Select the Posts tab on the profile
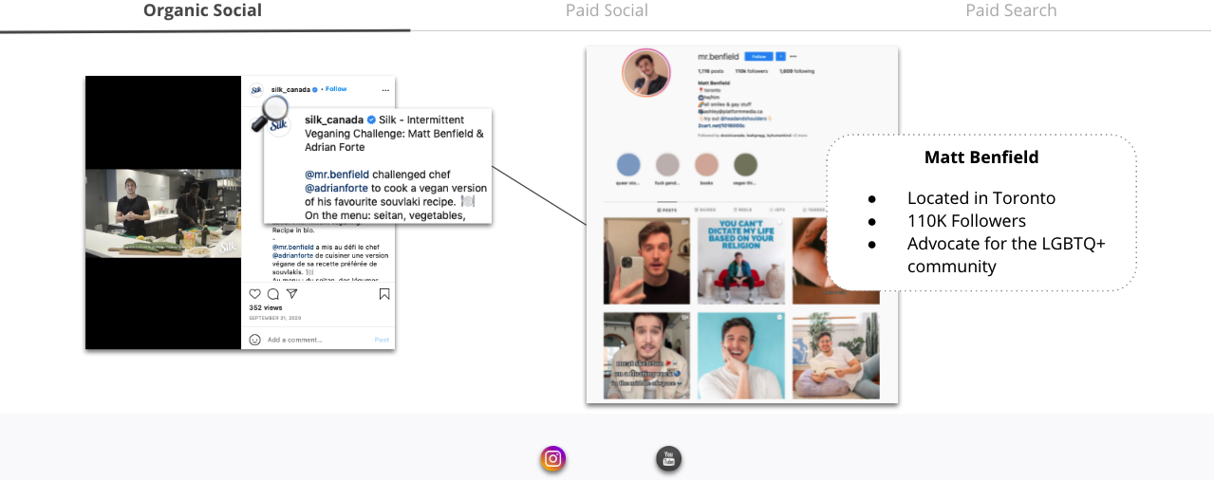 667,210
